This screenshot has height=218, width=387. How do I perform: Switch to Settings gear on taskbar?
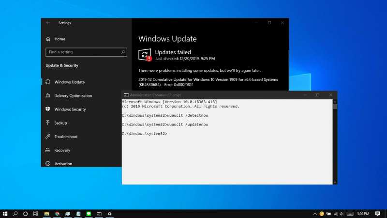110,214
